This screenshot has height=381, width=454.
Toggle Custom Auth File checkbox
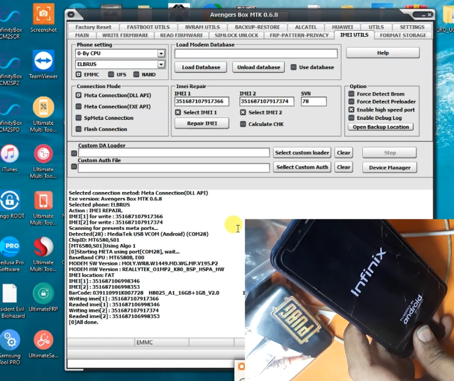coord(74,166)
